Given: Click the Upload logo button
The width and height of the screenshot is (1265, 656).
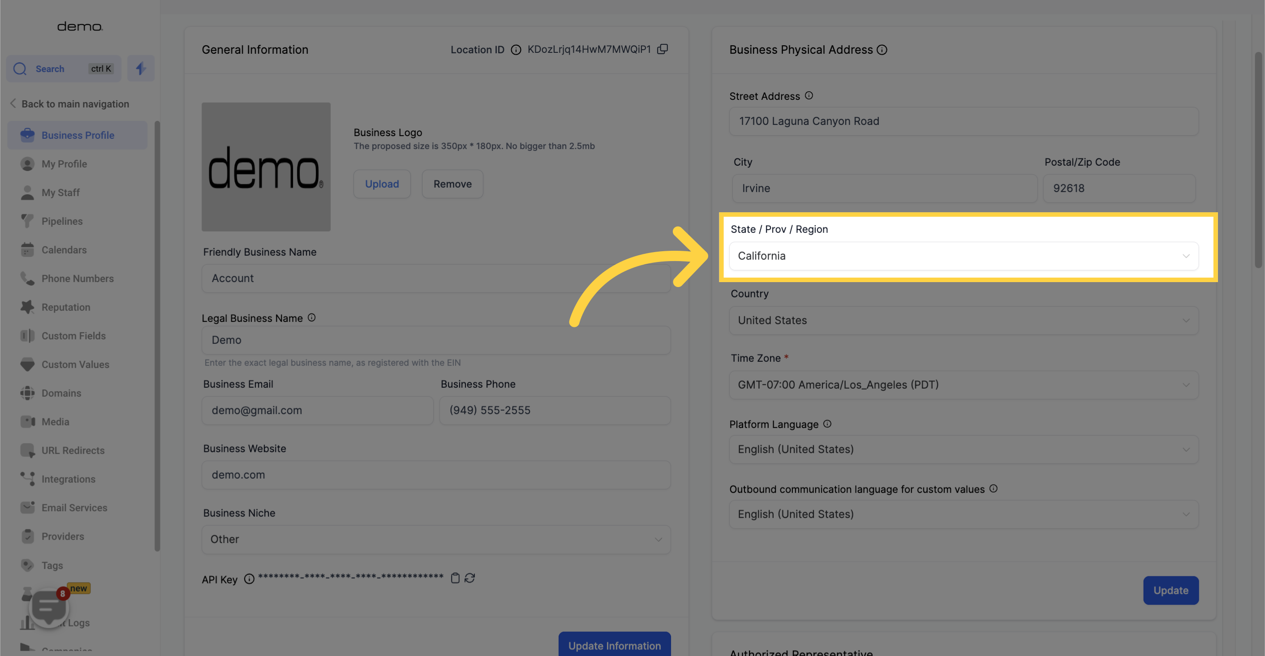Looking at the screenshot, I should (x=382, y=183).
